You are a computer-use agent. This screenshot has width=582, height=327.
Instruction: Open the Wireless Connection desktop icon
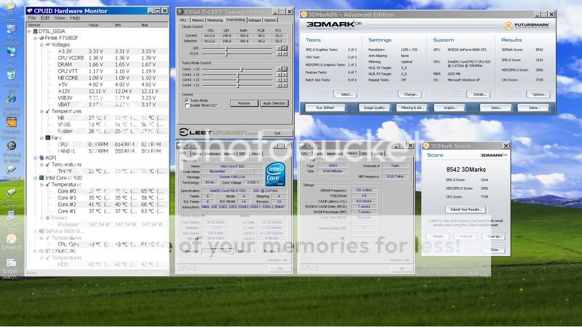[11, 123]
